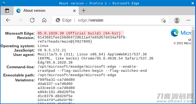Image resolution: width=196 pixels, height=104 pixels.
Task: Add this page to favorites star
Action: (x=163, y=20)
